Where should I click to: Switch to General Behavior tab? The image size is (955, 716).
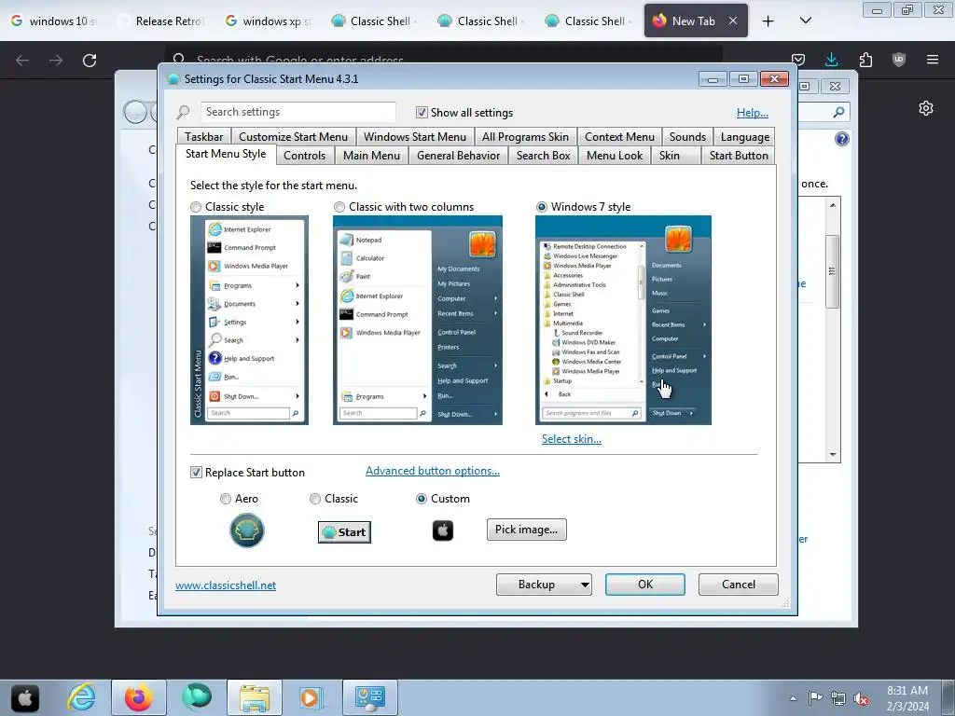pos(459,156)
